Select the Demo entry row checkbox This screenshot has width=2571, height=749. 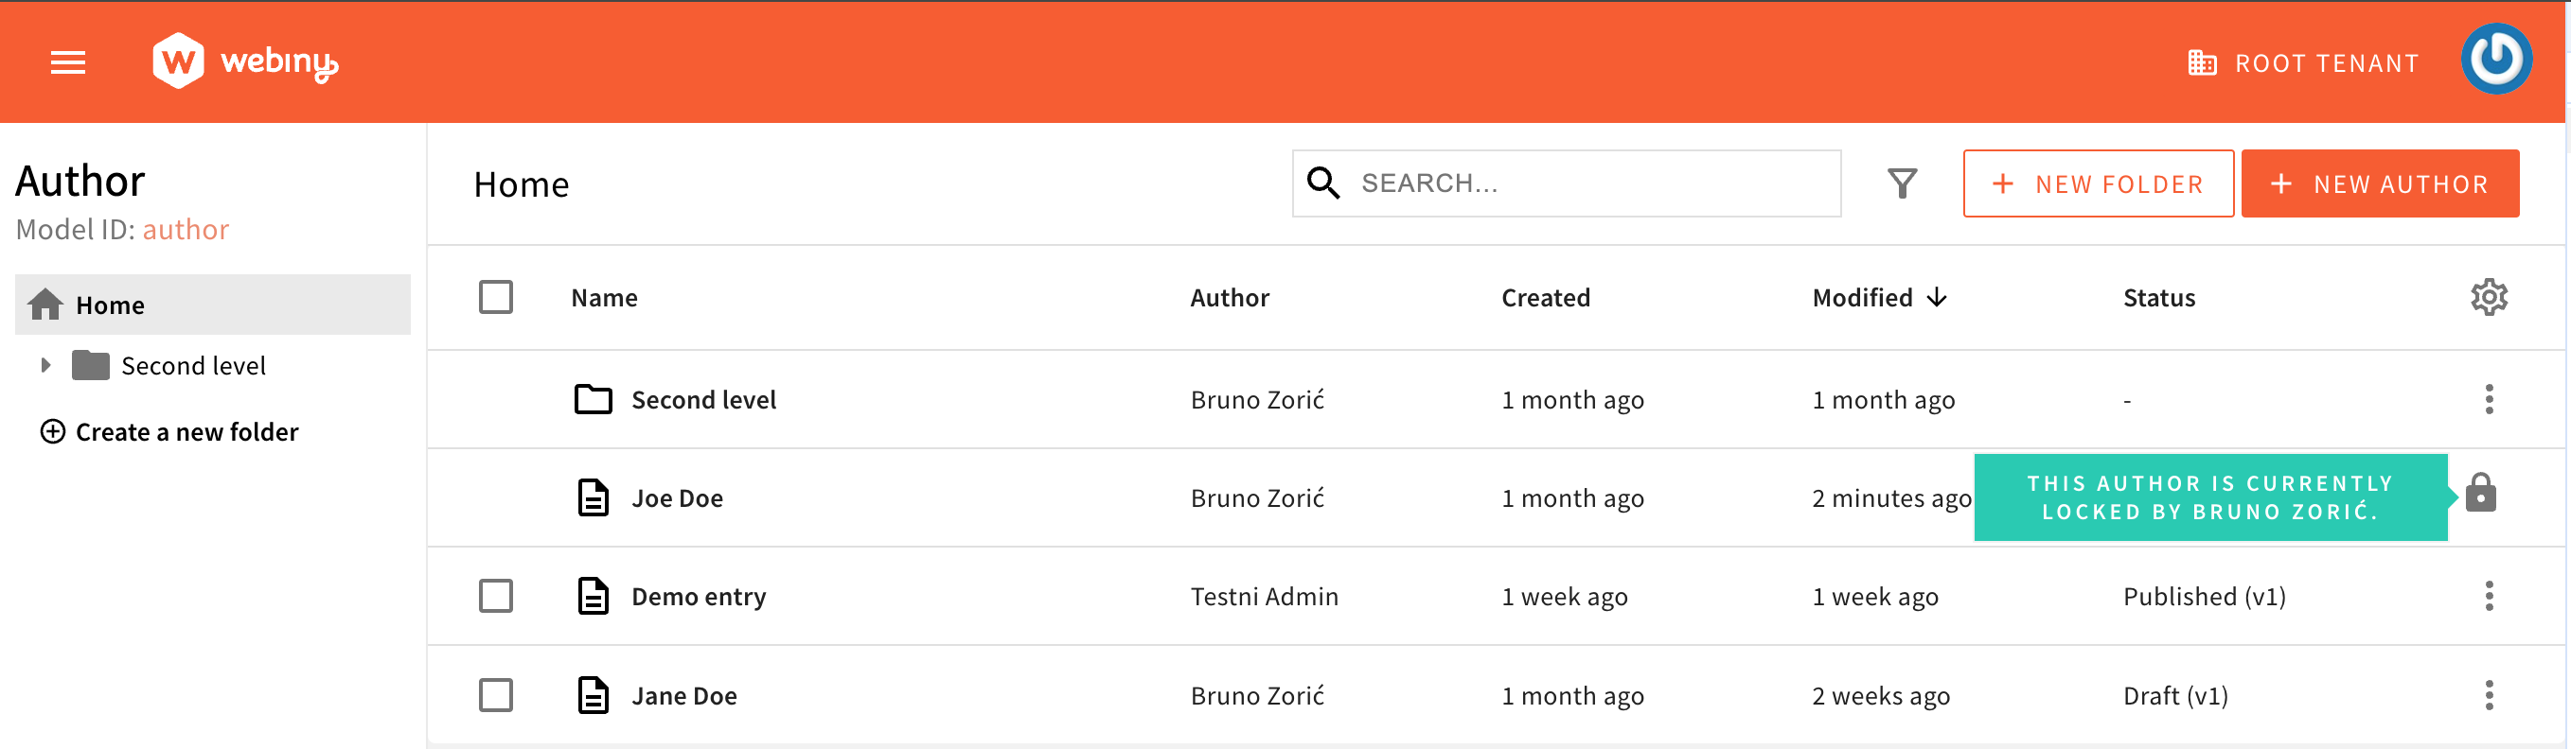pyautogui.click(x=496, y=597)
